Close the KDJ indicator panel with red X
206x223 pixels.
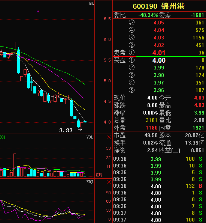point(109,182)
